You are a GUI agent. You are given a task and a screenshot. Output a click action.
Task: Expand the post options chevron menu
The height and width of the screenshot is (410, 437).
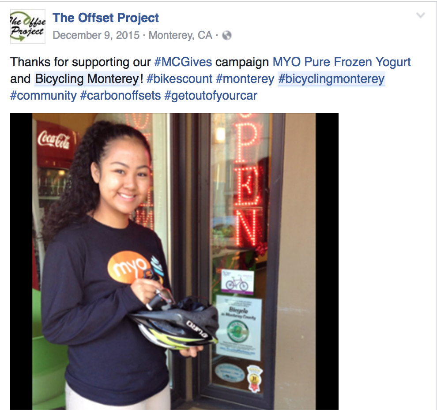coord(420,15)
